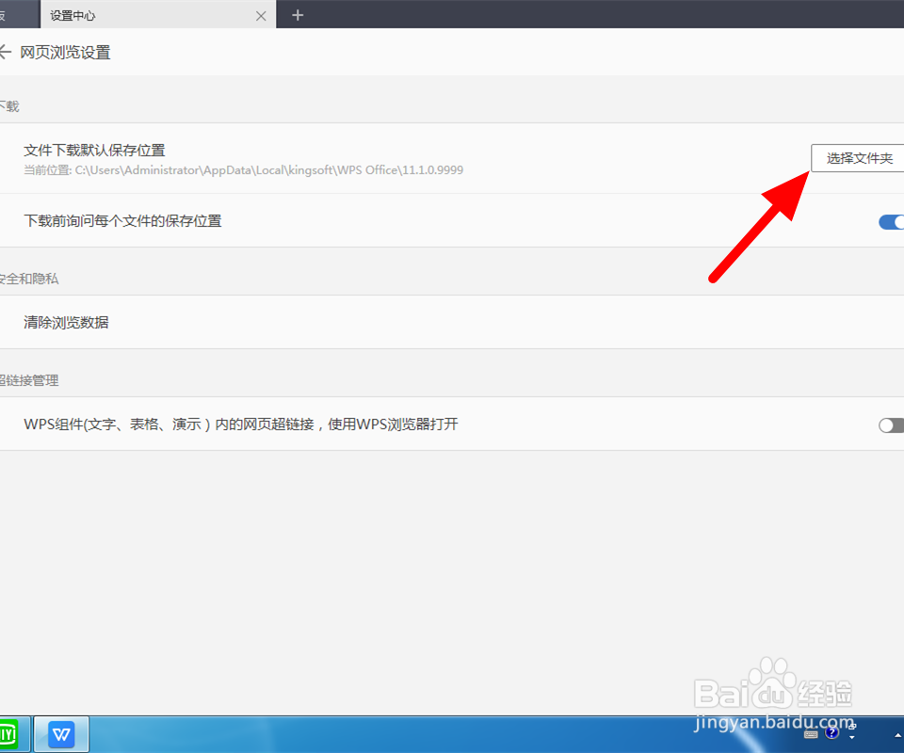Toggle 下载前询问每个文件的保存位置 switch
Viewport: 904px width, 753px height.
point(892,222)
